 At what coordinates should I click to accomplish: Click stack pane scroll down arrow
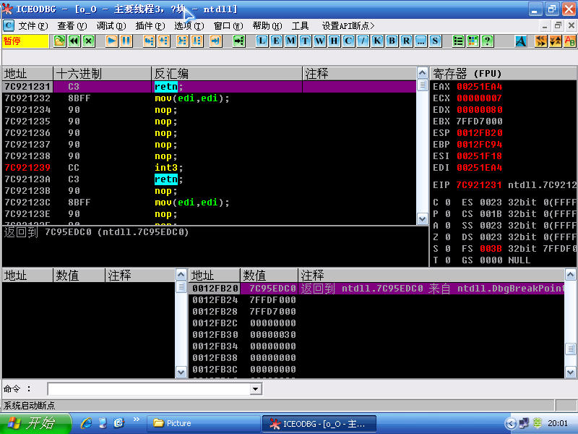[x=570, y=372]
